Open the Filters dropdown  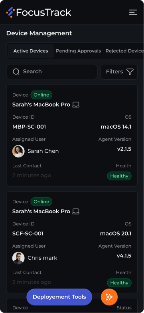pyautogui.click(x=119, y=72)
